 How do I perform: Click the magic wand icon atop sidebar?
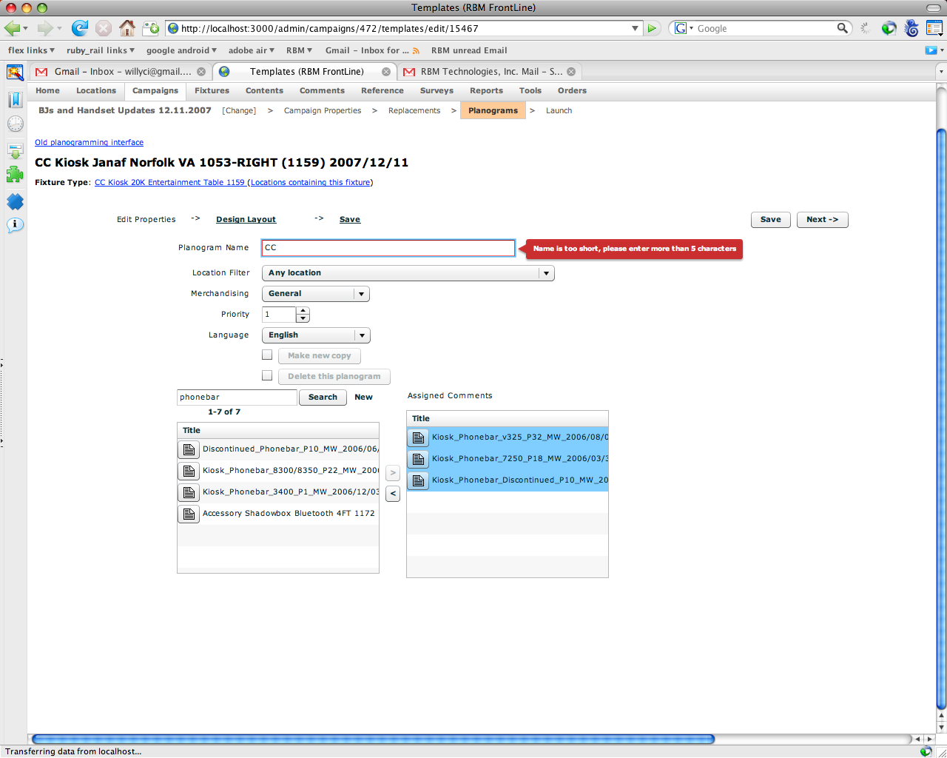click(15, 73)
